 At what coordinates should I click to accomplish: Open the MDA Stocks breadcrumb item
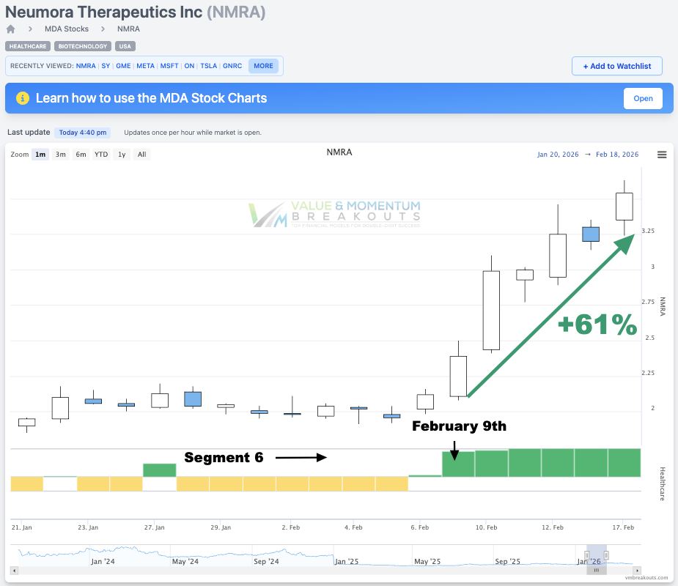pos(66,29)
